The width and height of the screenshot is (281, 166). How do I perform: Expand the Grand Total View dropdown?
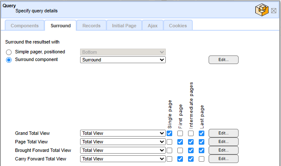123,133
